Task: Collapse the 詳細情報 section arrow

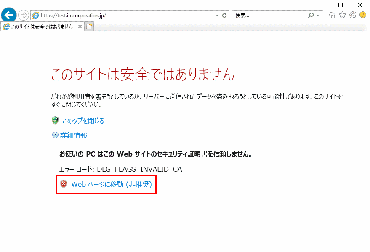Action: pos(55,135)
